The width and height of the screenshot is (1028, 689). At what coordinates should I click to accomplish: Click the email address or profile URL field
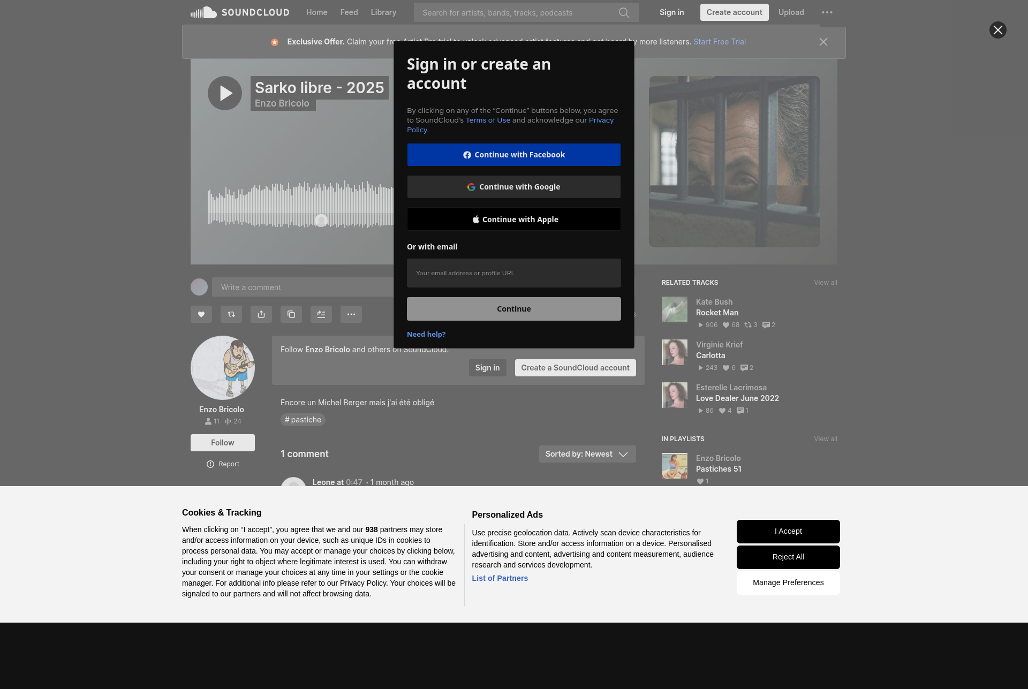514,273
